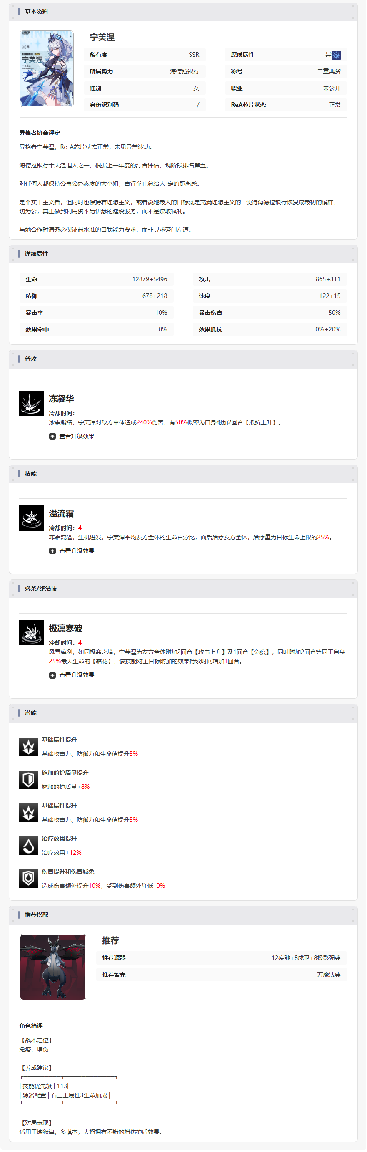This screenshot has width=367, height=1152.
Task: Click the 异 element attribute icon
Action: 336,55
